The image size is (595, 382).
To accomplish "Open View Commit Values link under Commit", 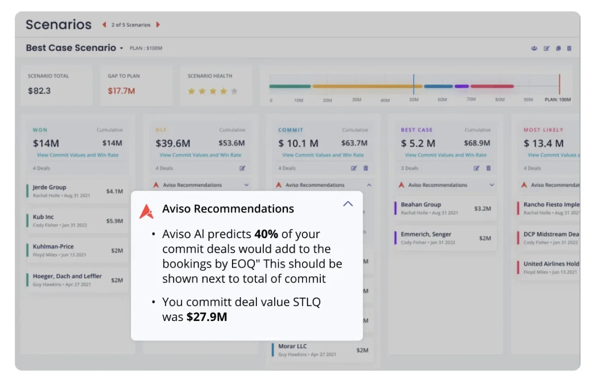I will 323,155.
